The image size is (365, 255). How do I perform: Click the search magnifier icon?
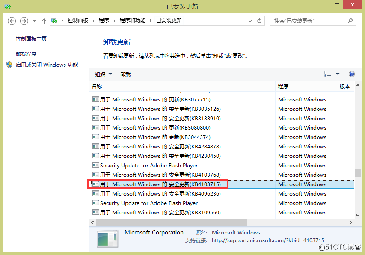tap(350, 21)
